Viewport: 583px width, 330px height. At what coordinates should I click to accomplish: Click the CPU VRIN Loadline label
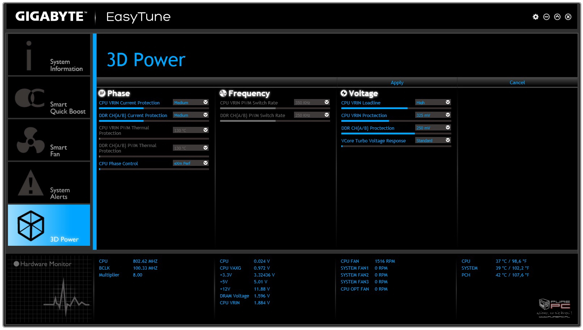tap(361, 103)
